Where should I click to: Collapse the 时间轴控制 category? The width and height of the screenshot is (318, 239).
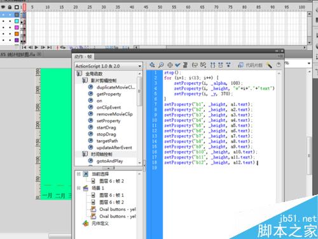coord(85,154)
